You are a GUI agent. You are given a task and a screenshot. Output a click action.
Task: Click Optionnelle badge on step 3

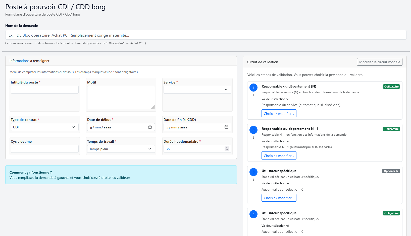tap(391, 171)
